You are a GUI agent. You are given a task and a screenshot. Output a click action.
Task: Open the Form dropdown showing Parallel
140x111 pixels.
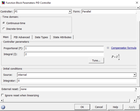pyautogui.click(x=109, y=12)
